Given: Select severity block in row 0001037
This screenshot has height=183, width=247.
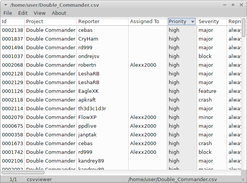Looking at the screenshot, I should [205, 56].
